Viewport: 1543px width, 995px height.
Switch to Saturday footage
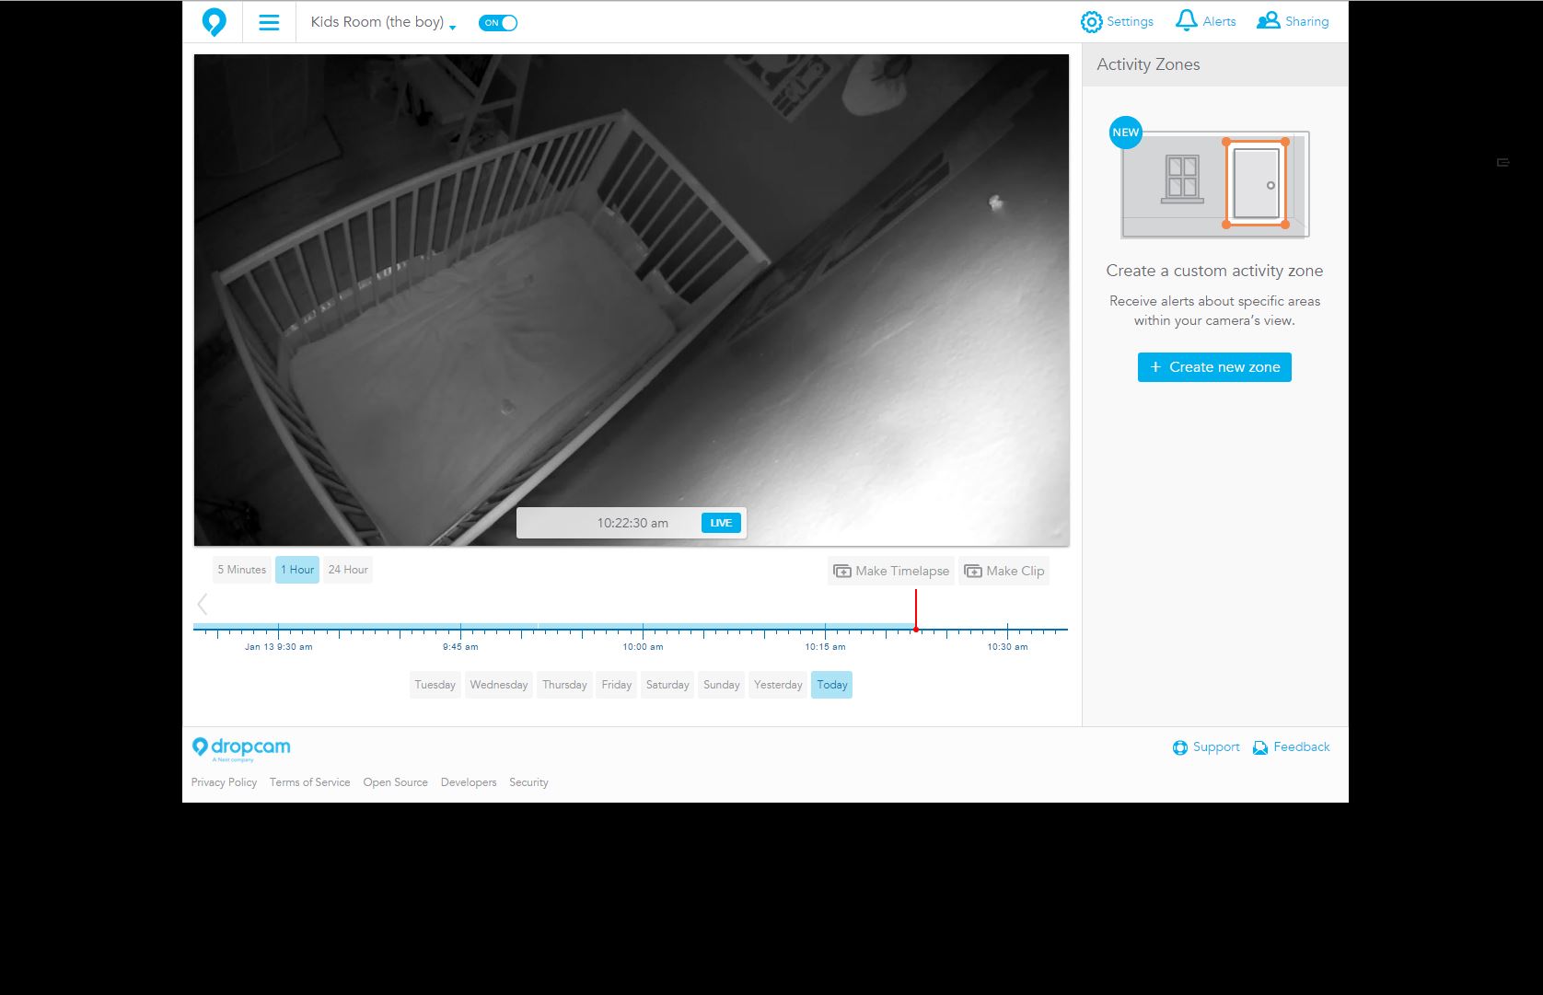pyautogui.click(x=667, y=685)
